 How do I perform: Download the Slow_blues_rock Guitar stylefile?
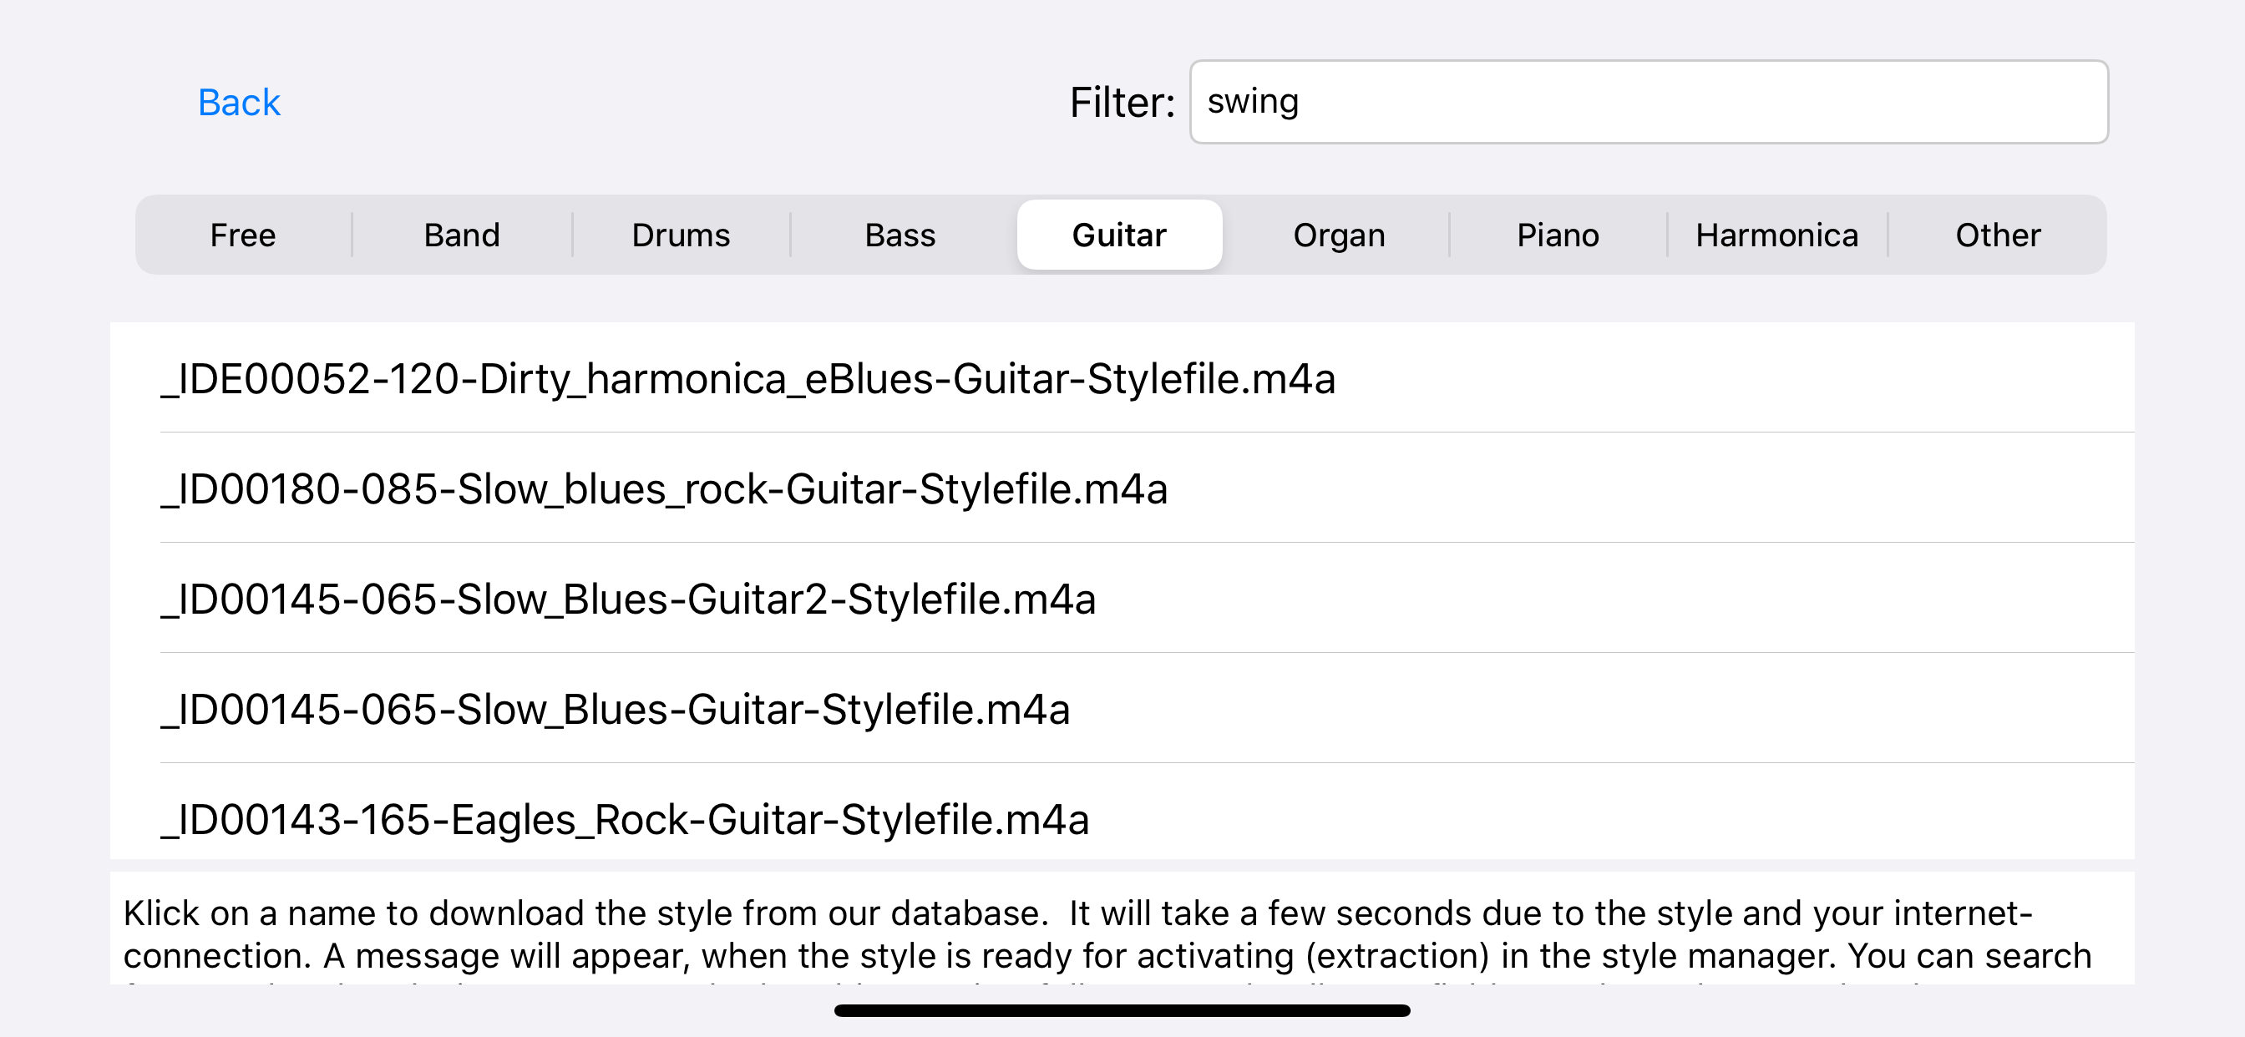tap(664, 489)
